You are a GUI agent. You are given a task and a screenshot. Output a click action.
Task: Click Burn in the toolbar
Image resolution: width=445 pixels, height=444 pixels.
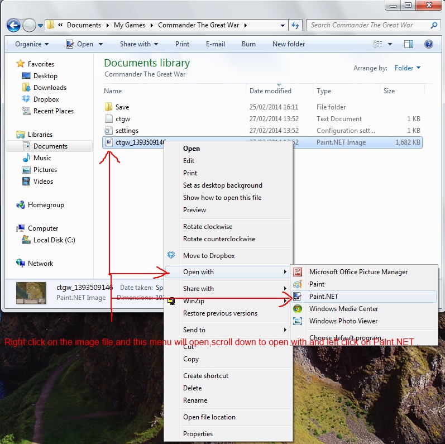coord(248,44)
